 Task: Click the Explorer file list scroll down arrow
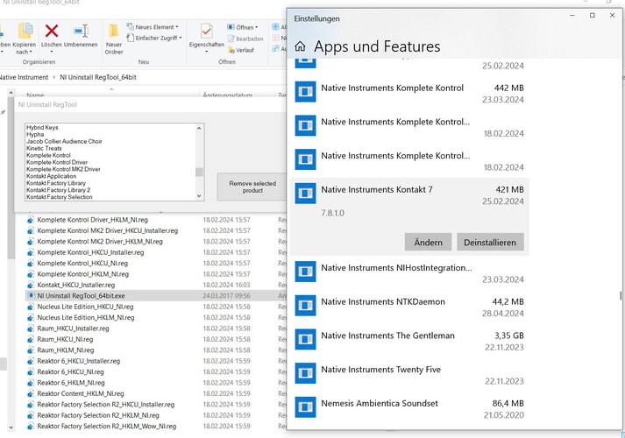pyautogui.click(x=11, y=427)
